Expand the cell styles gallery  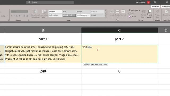point(106,16)
